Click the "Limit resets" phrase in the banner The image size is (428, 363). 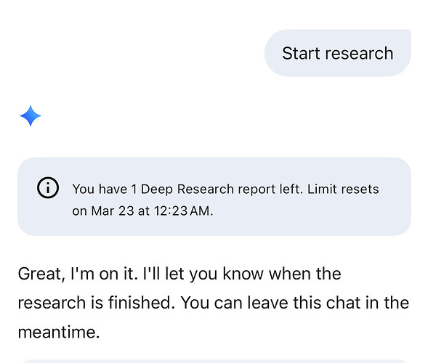[x=343, y=189]
